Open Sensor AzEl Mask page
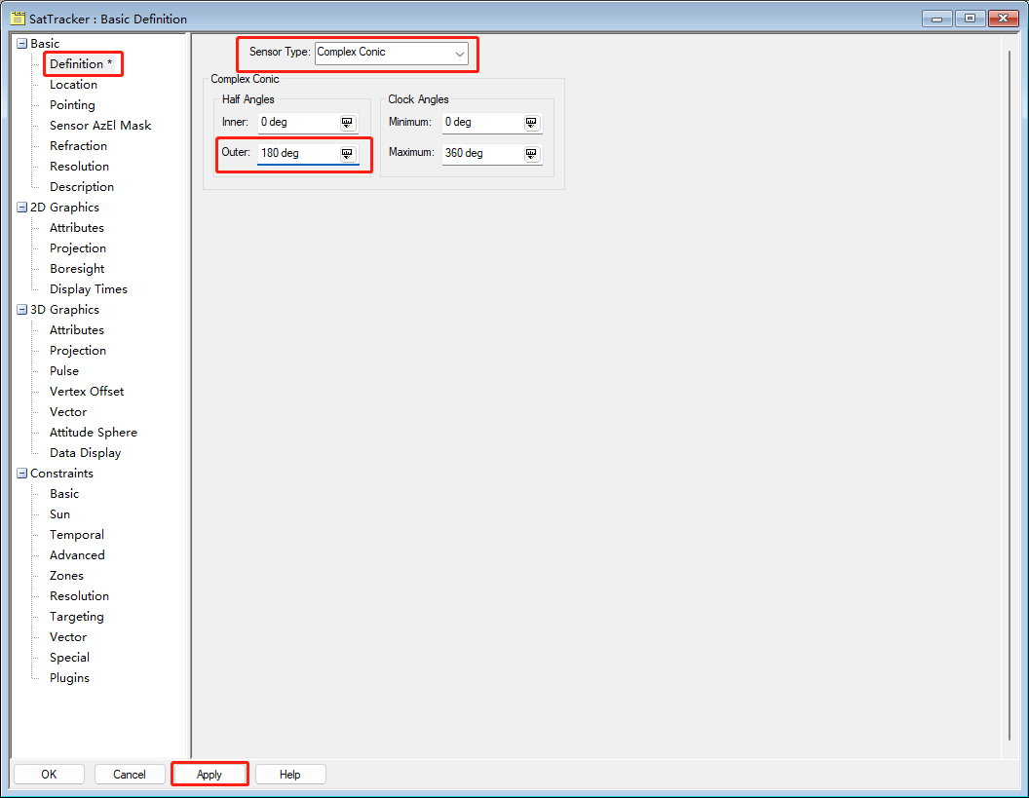 (100, 126)
